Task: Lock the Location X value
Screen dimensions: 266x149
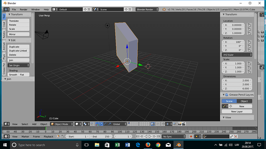Action: point(249,25)
